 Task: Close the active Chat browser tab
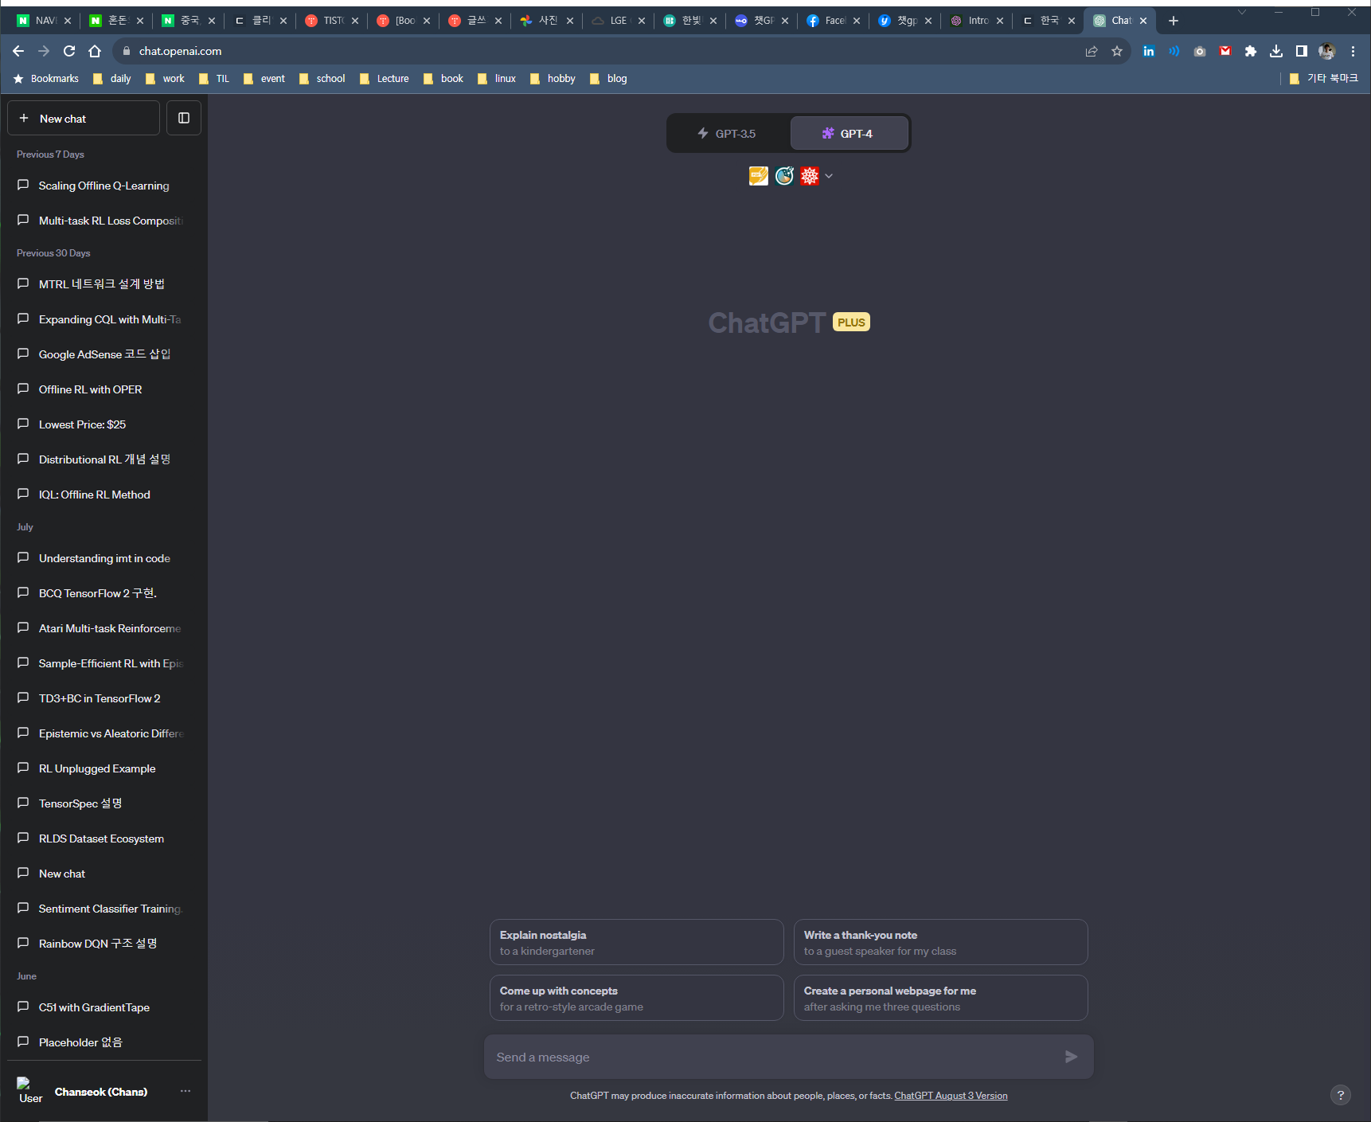tap(1143, 21)
